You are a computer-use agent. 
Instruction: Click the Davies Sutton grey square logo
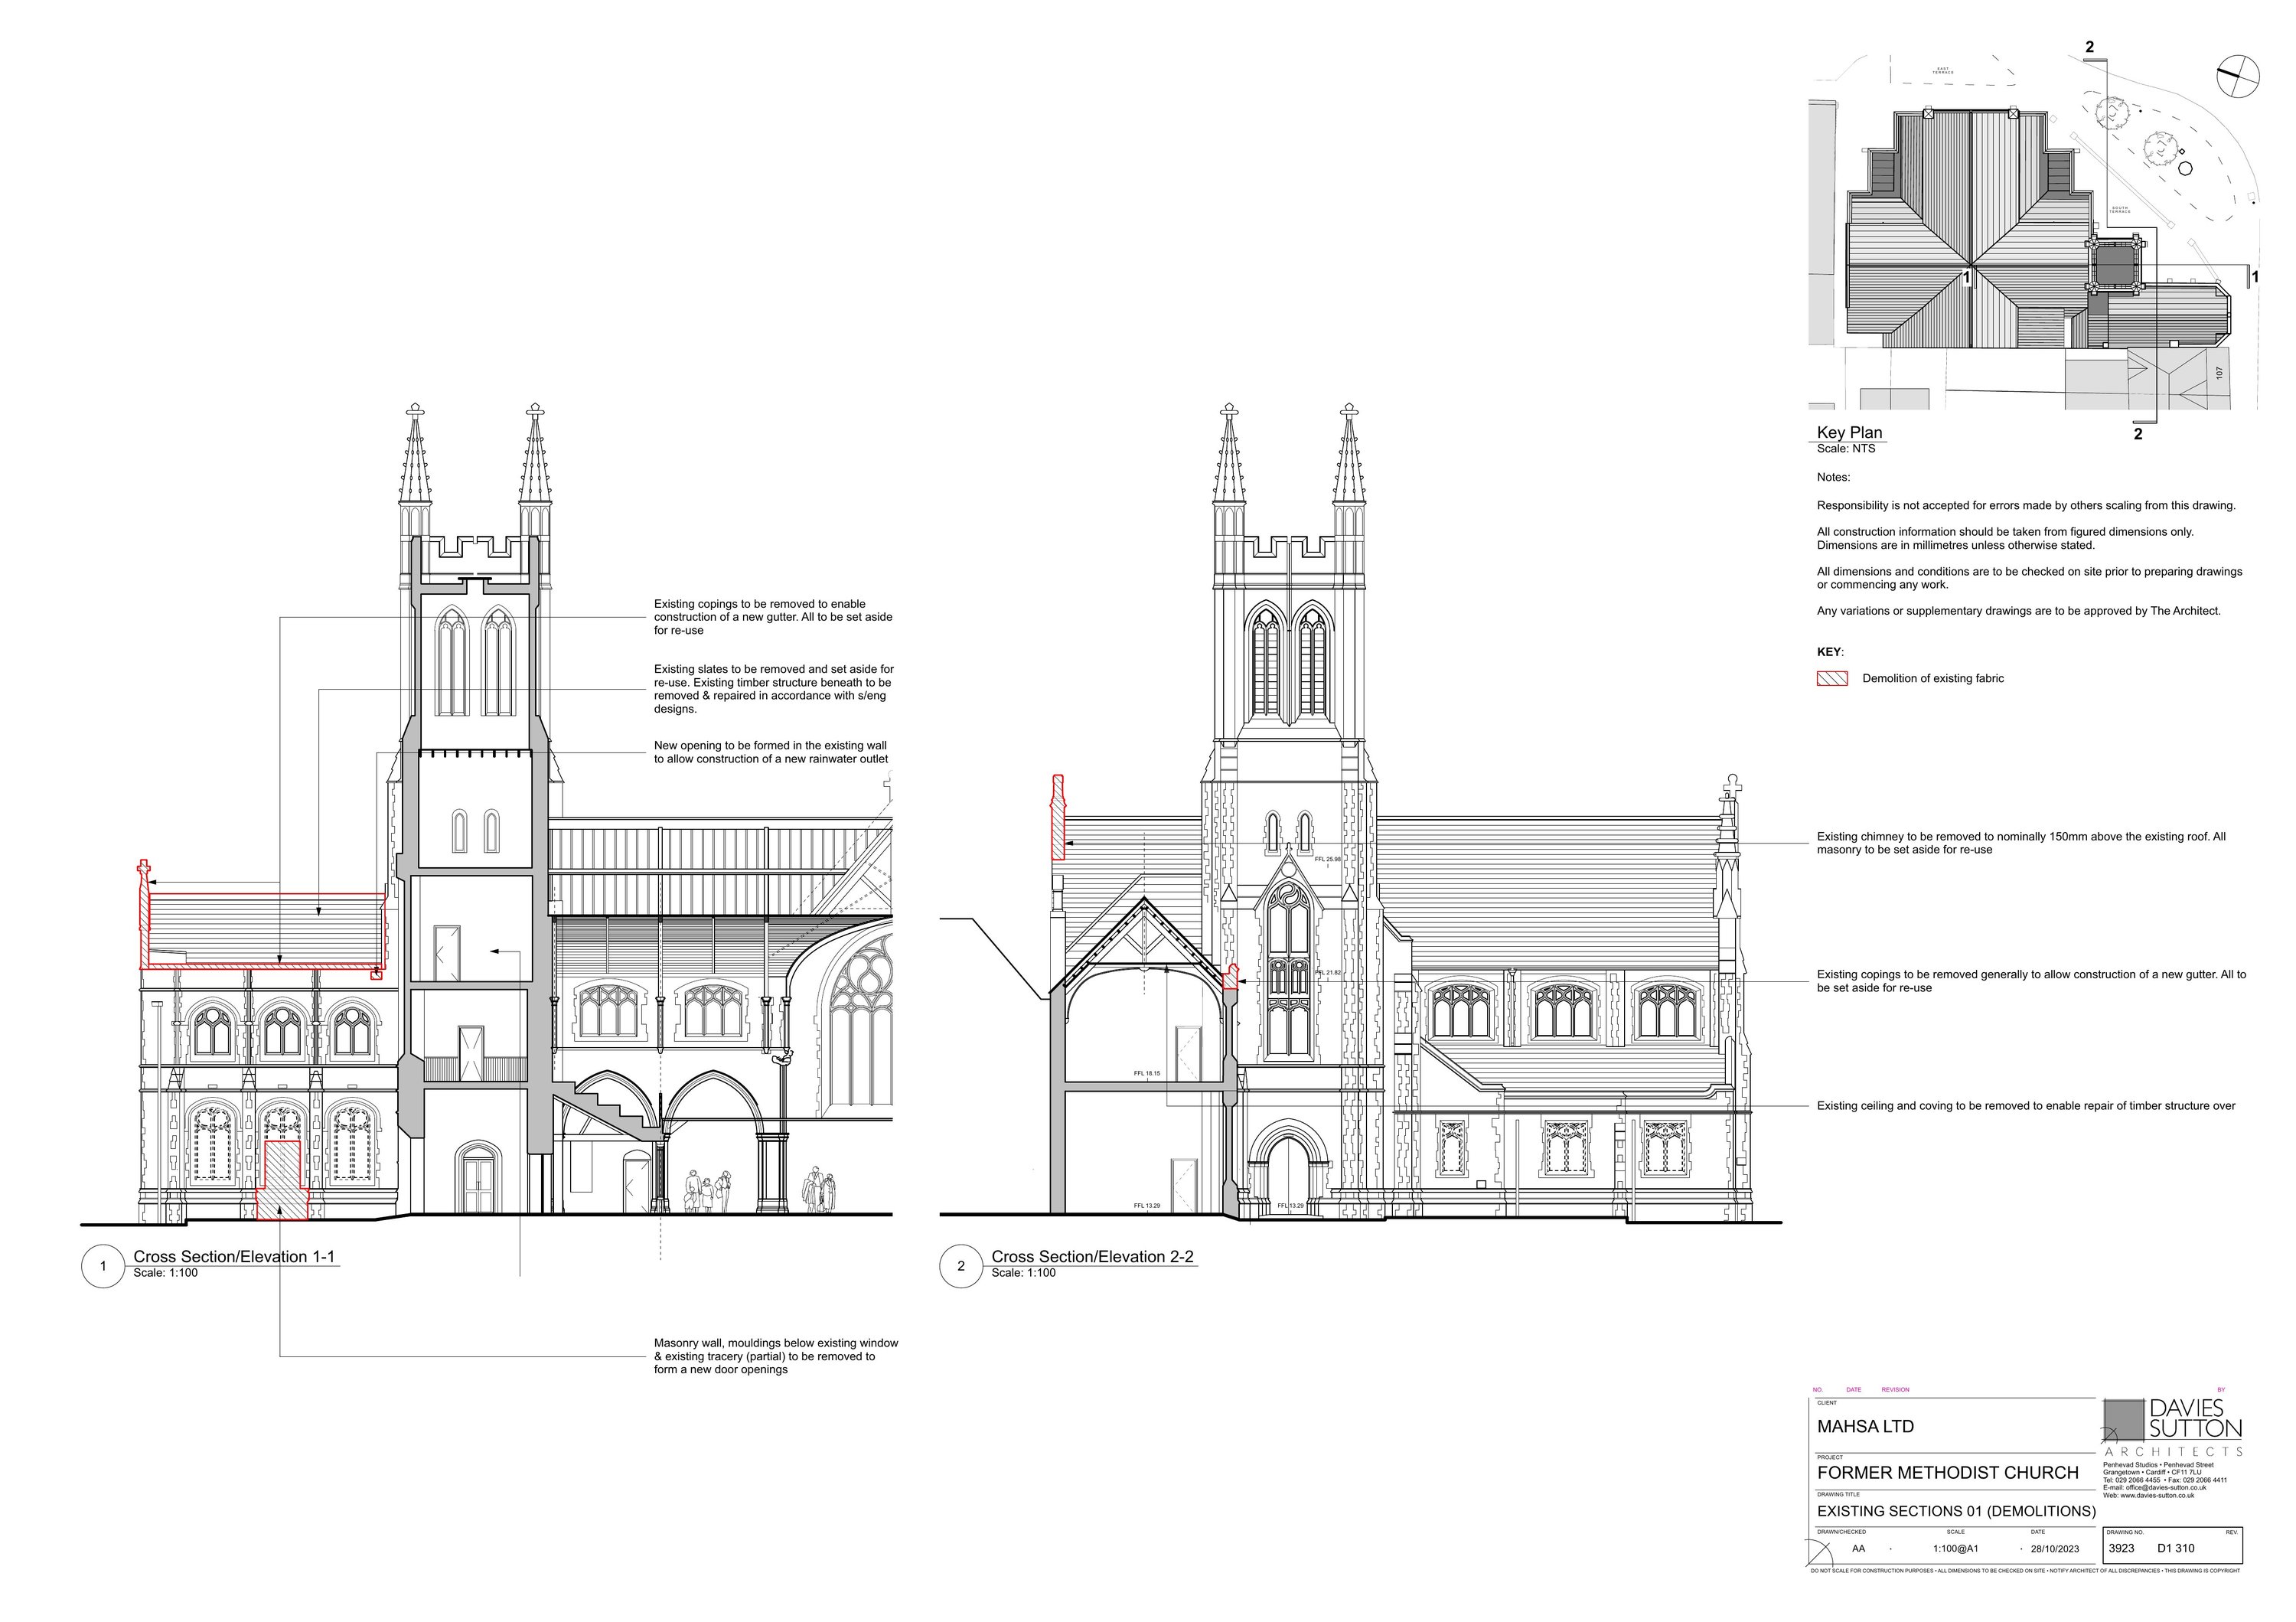pyautogui.click(x=2123, y=1421)
